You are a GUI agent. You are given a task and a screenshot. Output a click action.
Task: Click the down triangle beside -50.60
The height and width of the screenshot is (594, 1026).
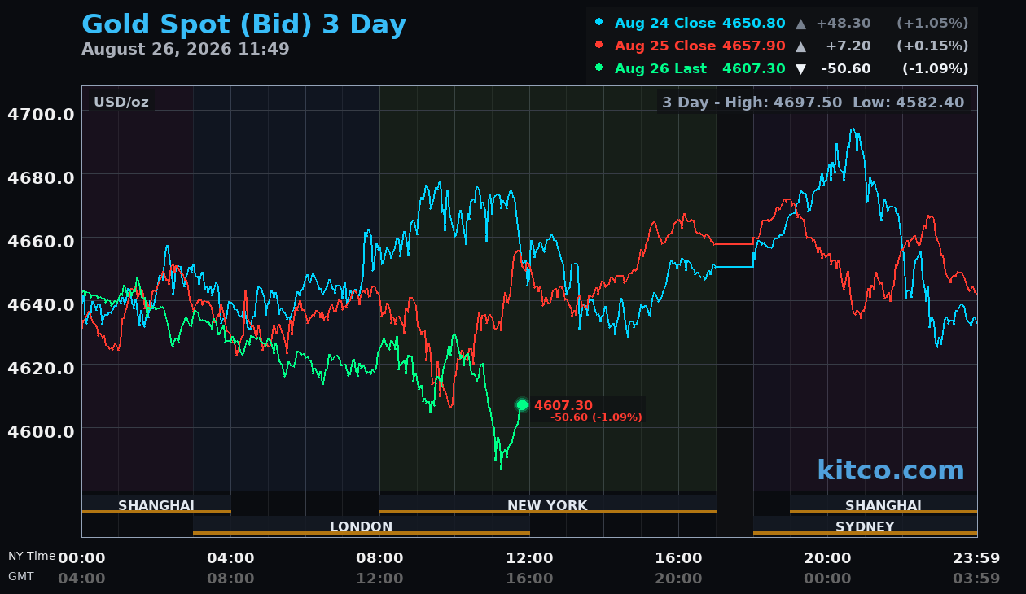click(800, 69)
